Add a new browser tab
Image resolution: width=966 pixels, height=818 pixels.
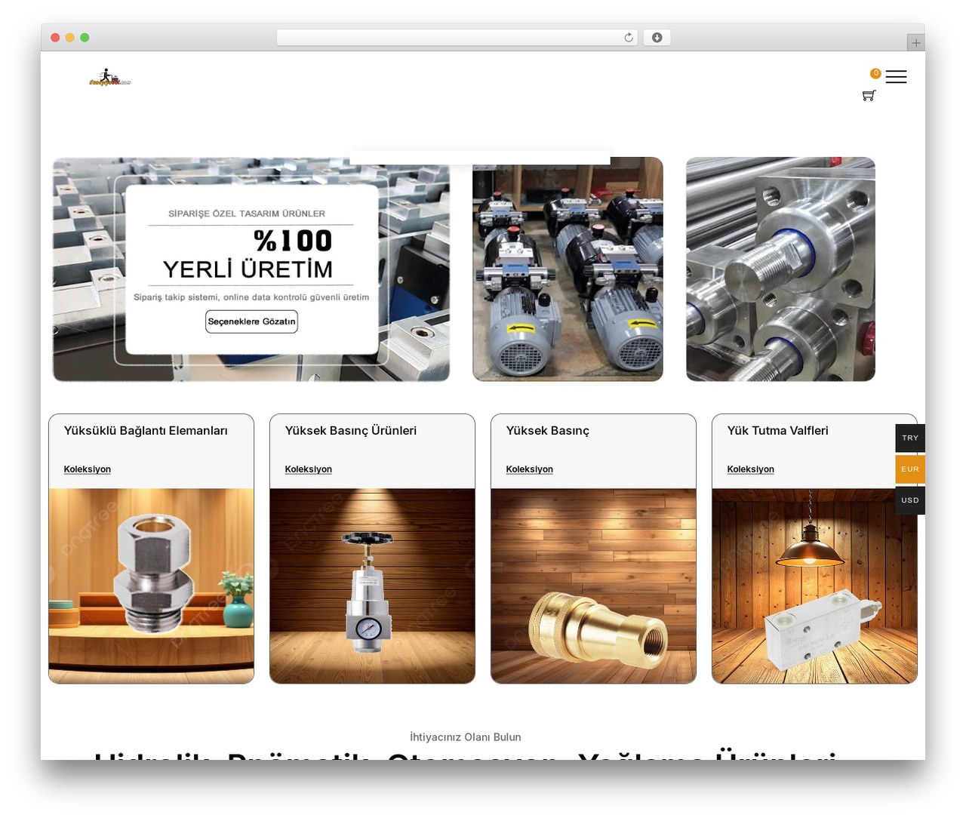[916, 43]
